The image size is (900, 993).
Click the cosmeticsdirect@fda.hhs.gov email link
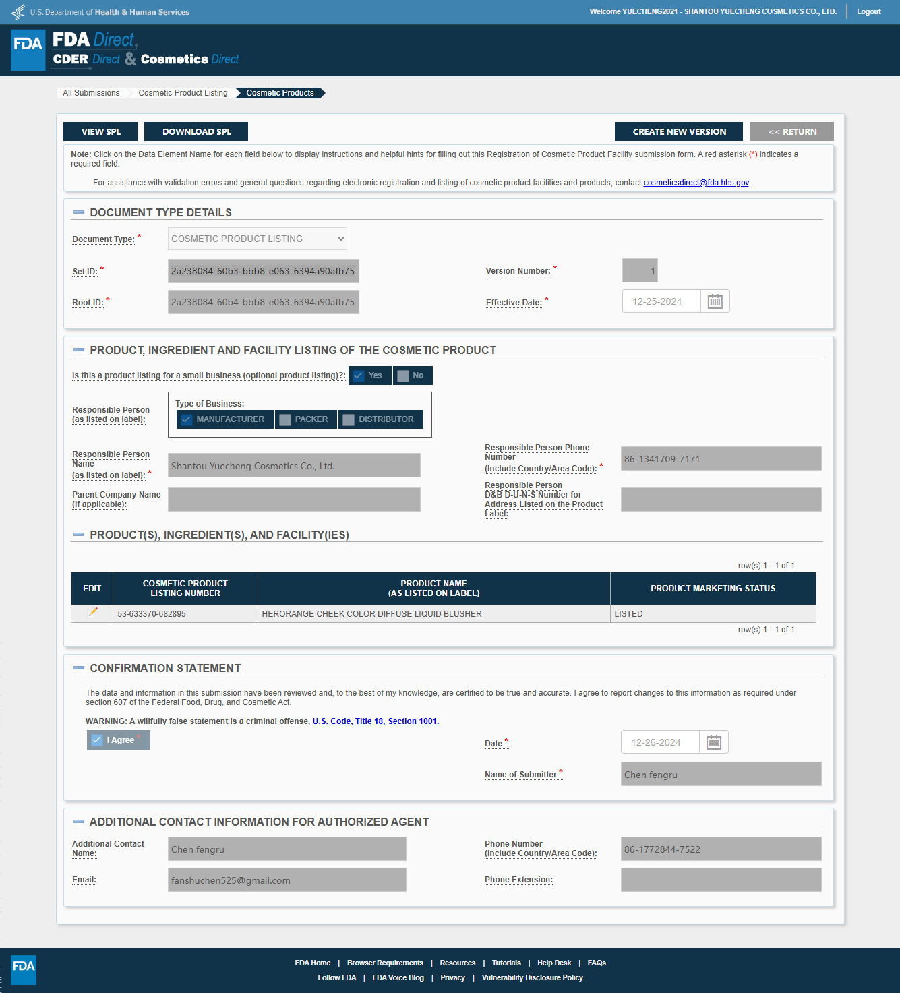point(696,183)
